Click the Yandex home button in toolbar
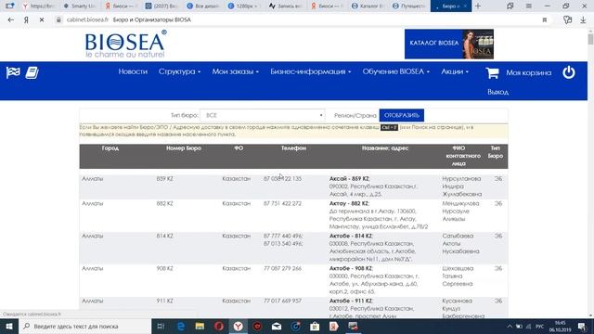594x334 pixels. (x=26, y=19)
